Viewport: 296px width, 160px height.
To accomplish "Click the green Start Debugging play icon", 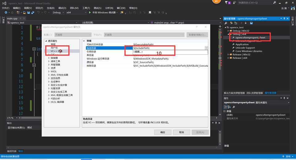I will pyautogui.click(x=90, y=13).
